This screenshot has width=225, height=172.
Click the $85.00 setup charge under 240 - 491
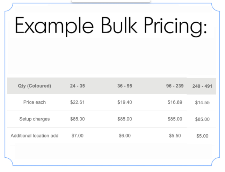(202, 119)
